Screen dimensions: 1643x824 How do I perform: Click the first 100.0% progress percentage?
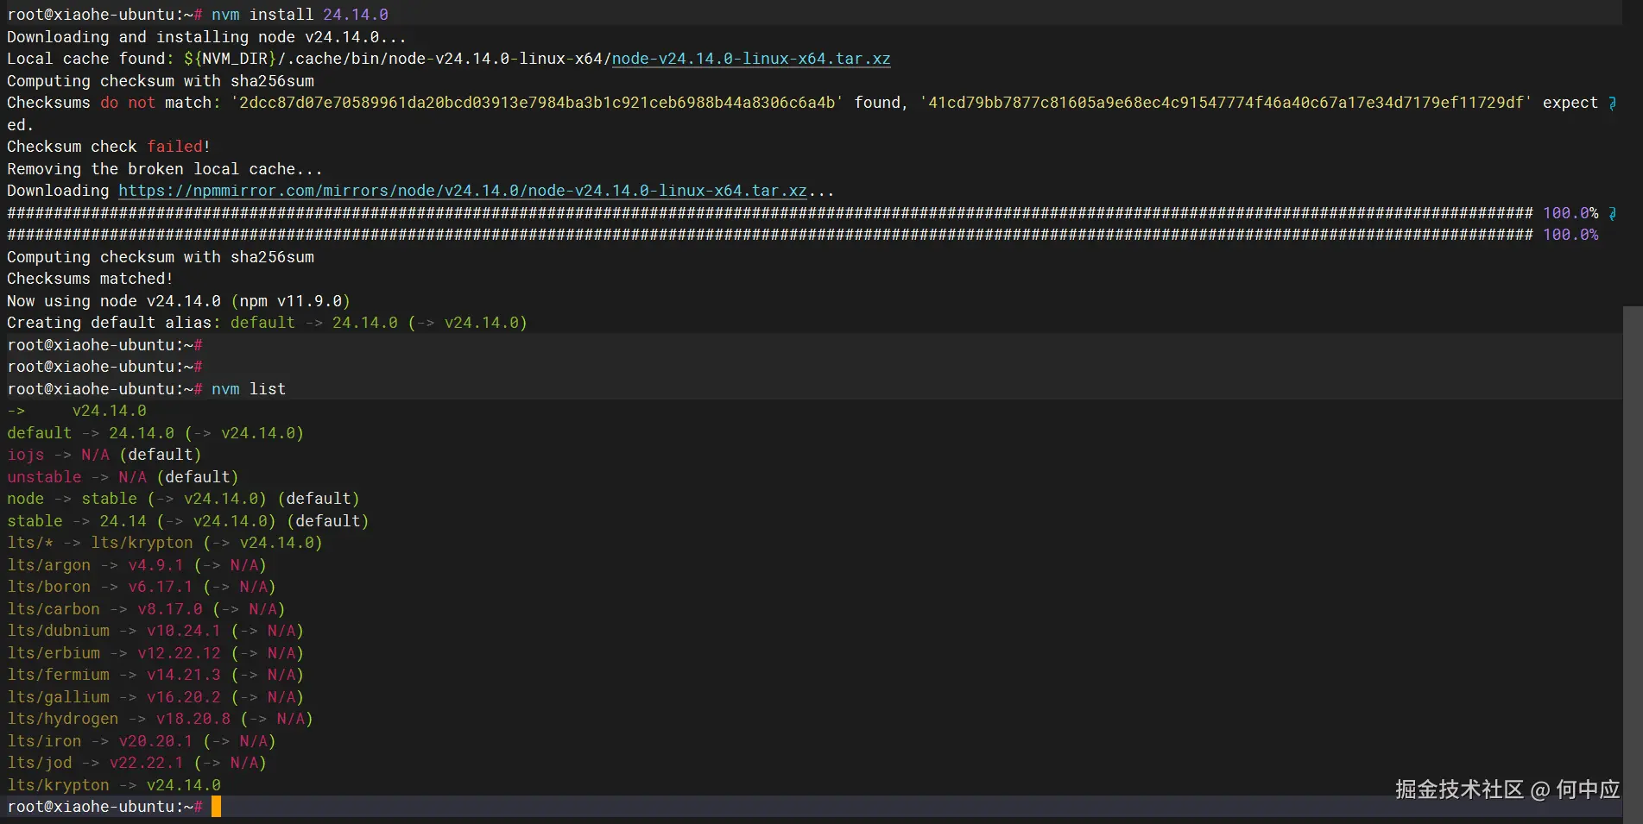1570,213
